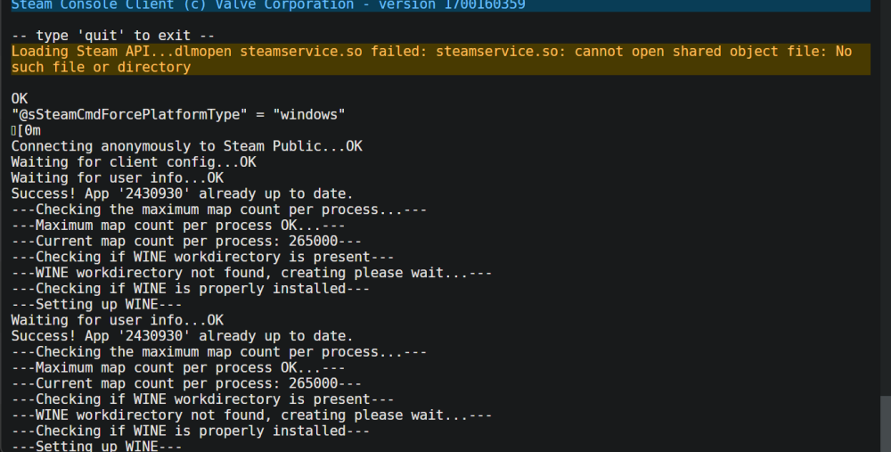Image resolution: width=891 pixels, height=452 pixels.
Task: Click the first WINE workdirectory not found line
Action: point(251,273)
